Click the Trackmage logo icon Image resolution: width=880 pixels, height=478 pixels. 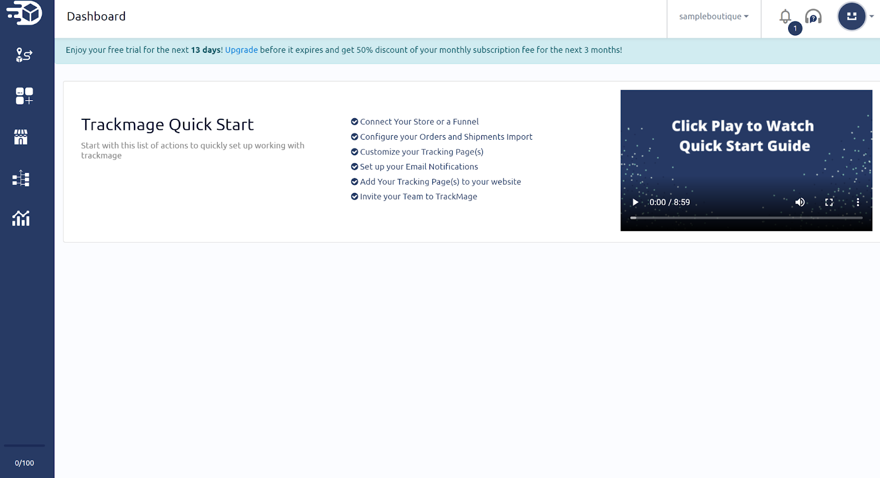(x=24, y=13)
